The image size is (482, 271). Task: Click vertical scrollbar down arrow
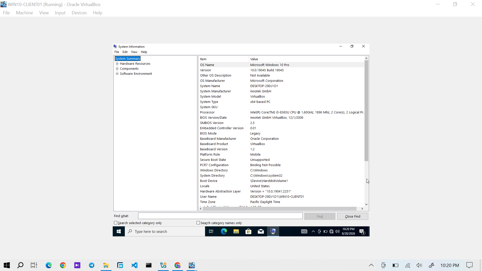(x=366, y=205)
